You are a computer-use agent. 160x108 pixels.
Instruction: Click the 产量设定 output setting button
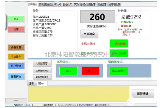pos(89,34)
